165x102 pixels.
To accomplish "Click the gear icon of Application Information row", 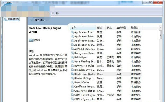I will click(x=72, y=36).
